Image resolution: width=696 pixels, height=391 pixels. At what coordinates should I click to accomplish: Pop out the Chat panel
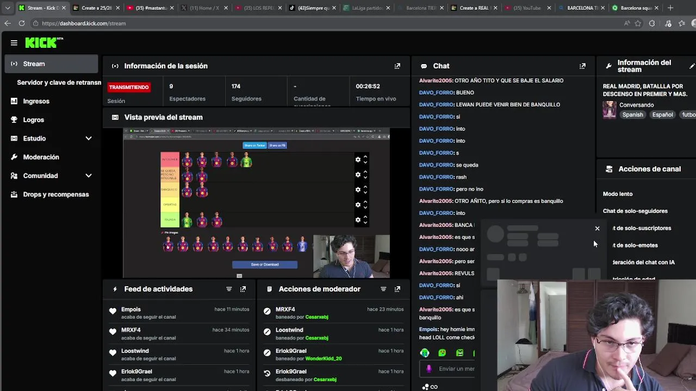(582, 66)
